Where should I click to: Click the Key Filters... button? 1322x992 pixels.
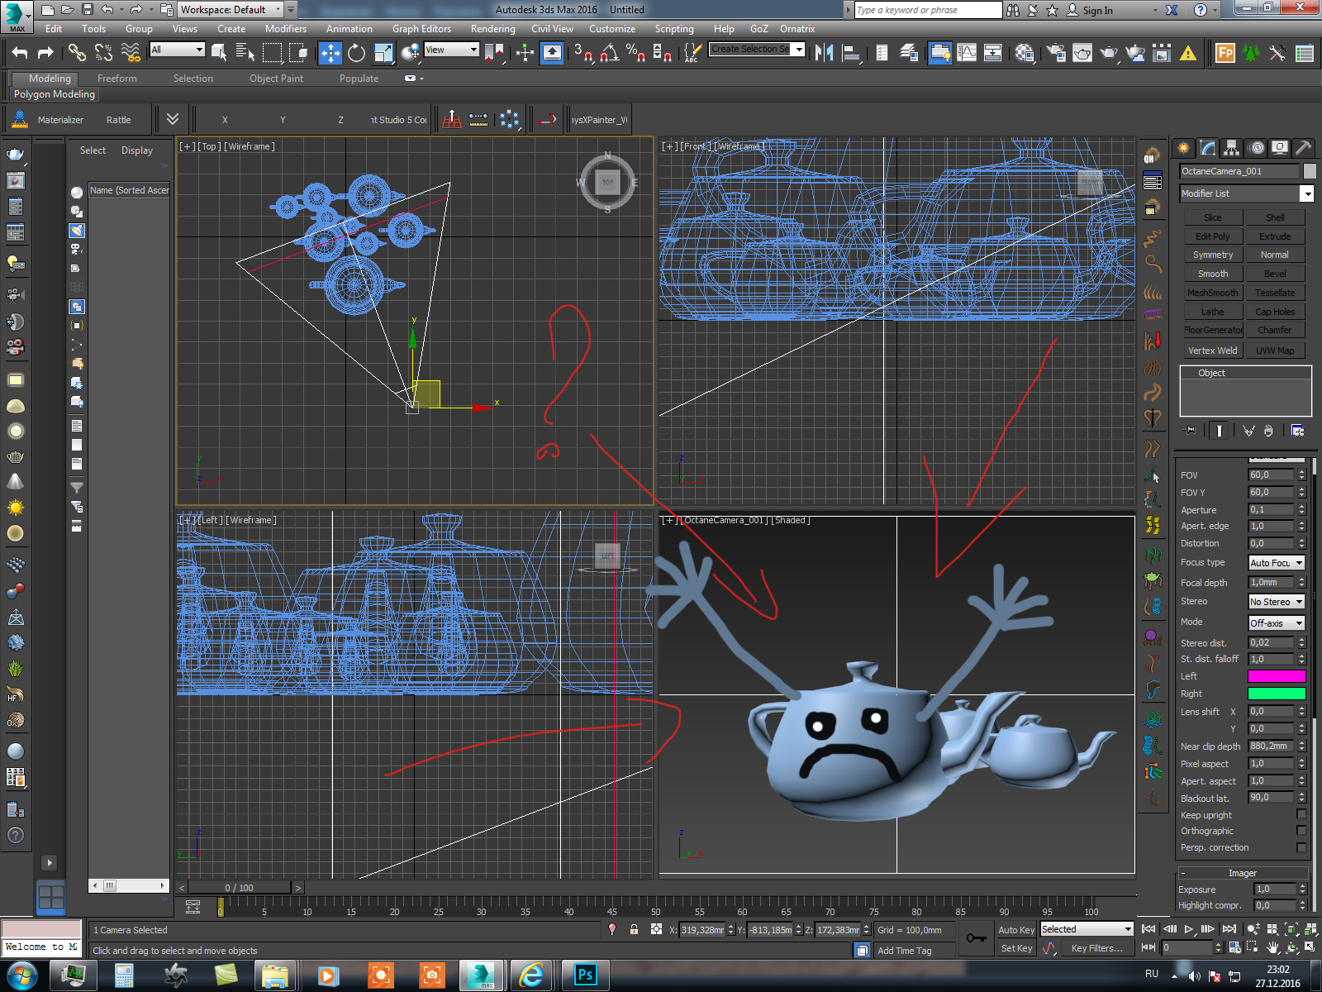1096,948
